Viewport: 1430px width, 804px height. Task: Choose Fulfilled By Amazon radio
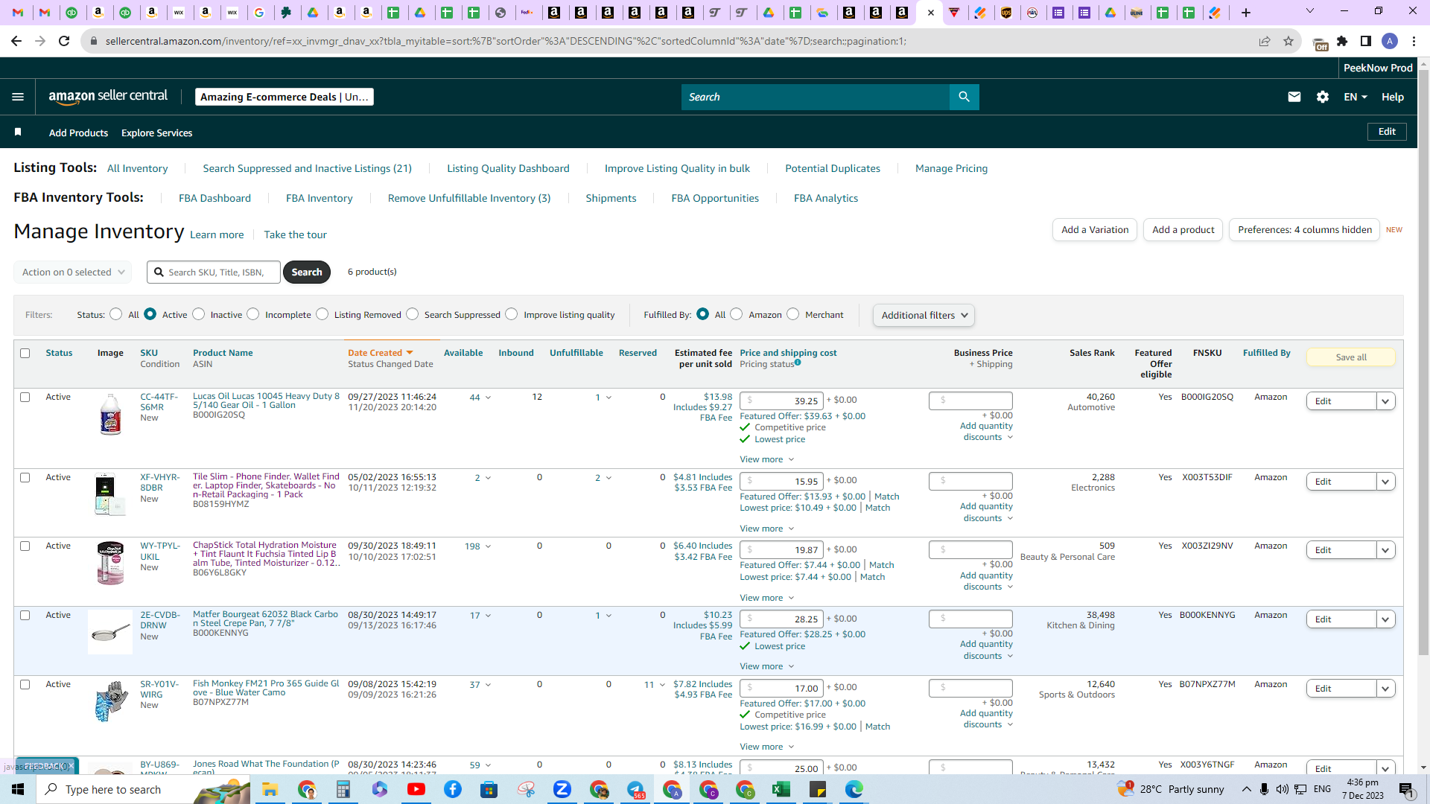[x=737, y=314]
